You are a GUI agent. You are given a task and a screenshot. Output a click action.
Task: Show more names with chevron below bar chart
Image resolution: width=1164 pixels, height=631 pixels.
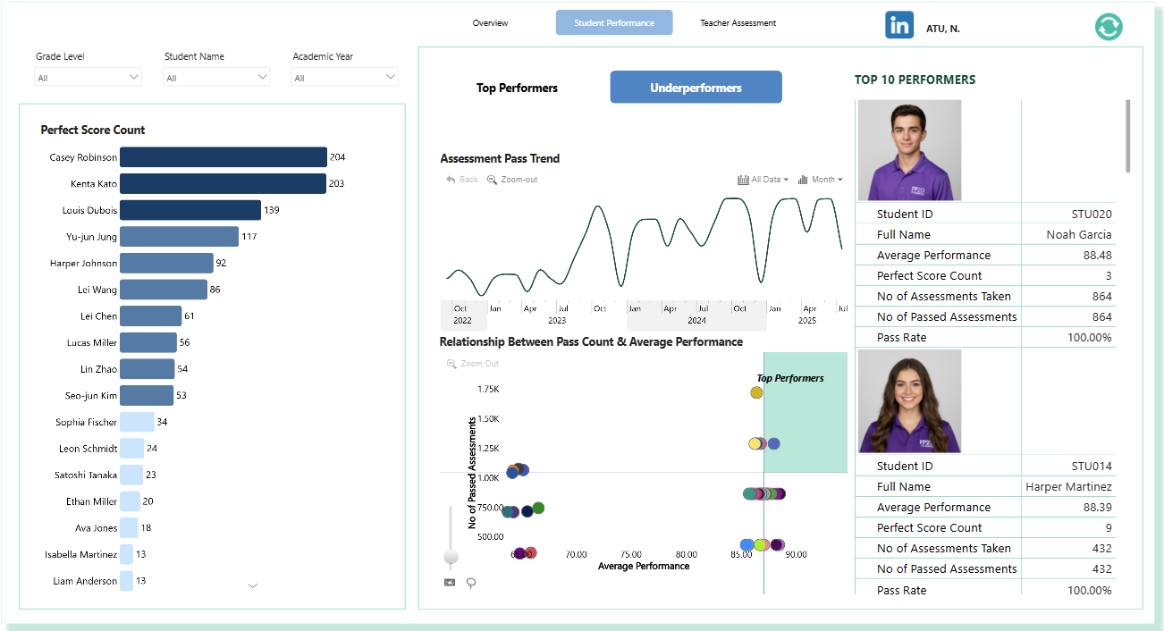(x=252, y=586)
